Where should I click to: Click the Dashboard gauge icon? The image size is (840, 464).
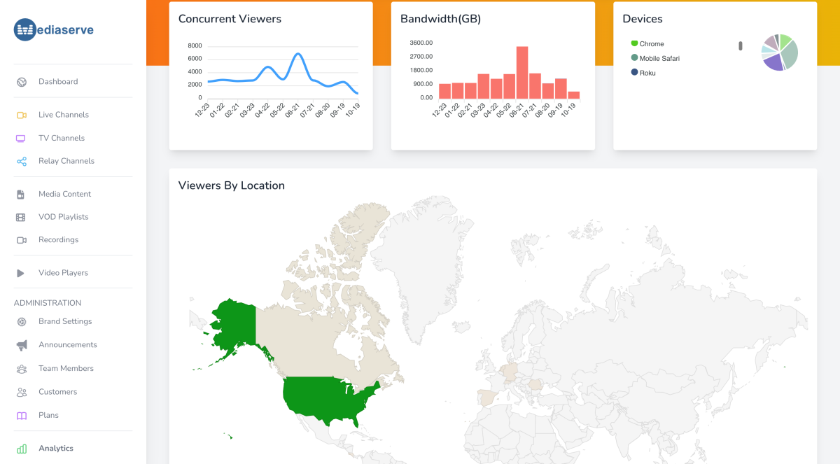pos(22,82)
